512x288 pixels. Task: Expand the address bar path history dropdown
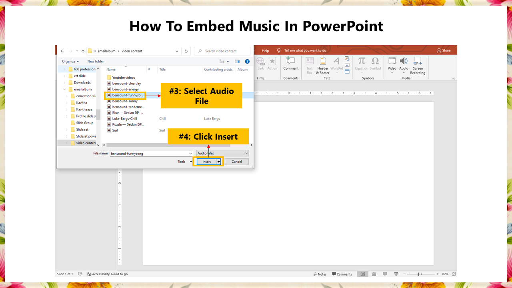[x=177, y=51]
